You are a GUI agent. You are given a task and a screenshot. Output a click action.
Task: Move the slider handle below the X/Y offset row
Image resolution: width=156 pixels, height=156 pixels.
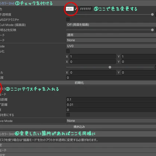[x=110, y=67]
